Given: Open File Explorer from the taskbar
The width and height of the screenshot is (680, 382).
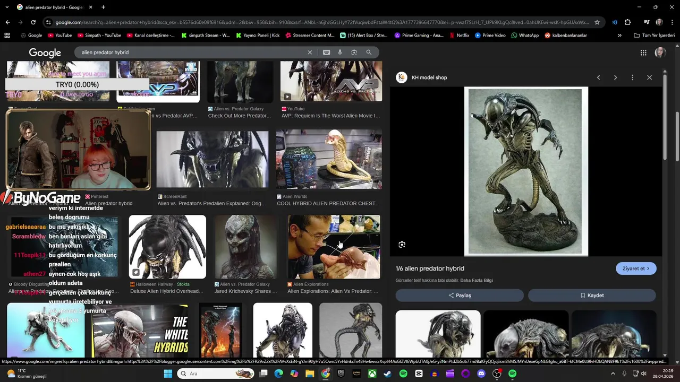Looking at the screenshot, I should coord(310,374).
